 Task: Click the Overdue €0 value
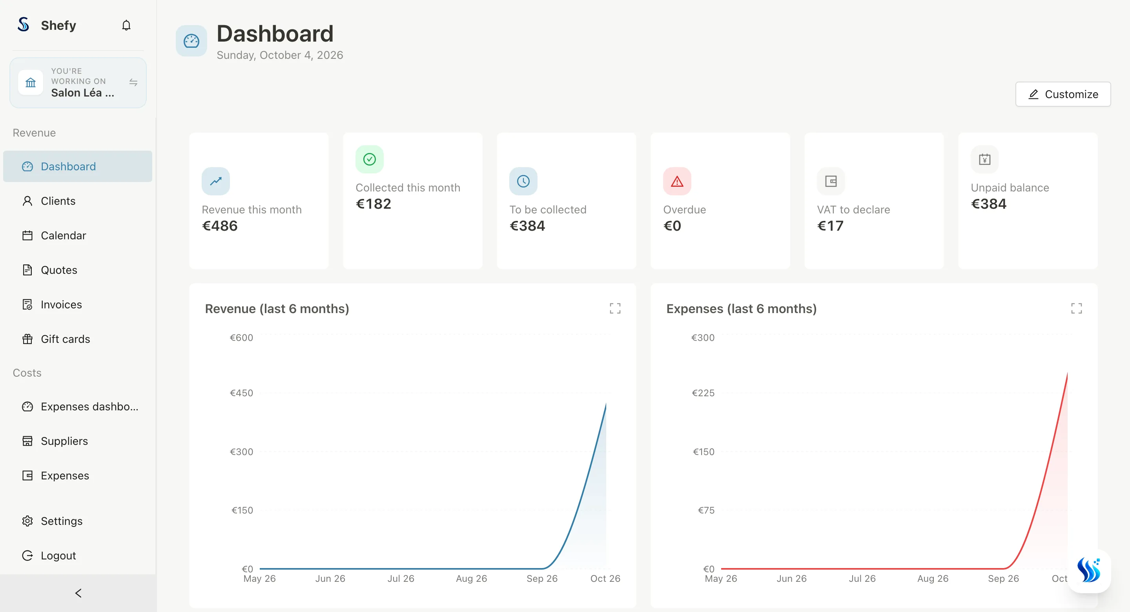672,226
